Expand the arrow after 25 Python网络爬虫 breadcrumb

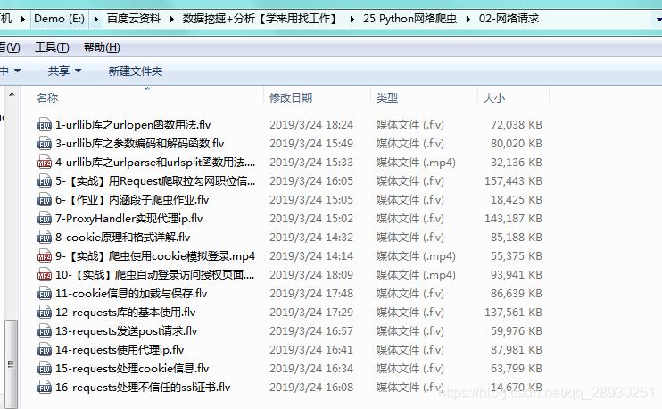click(x=468, y=19)
